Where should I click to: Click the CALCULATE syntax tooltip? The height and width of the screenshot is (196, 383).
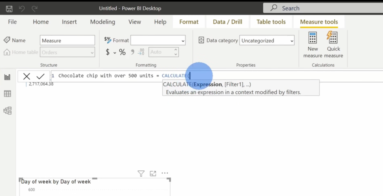pos(241,88)
